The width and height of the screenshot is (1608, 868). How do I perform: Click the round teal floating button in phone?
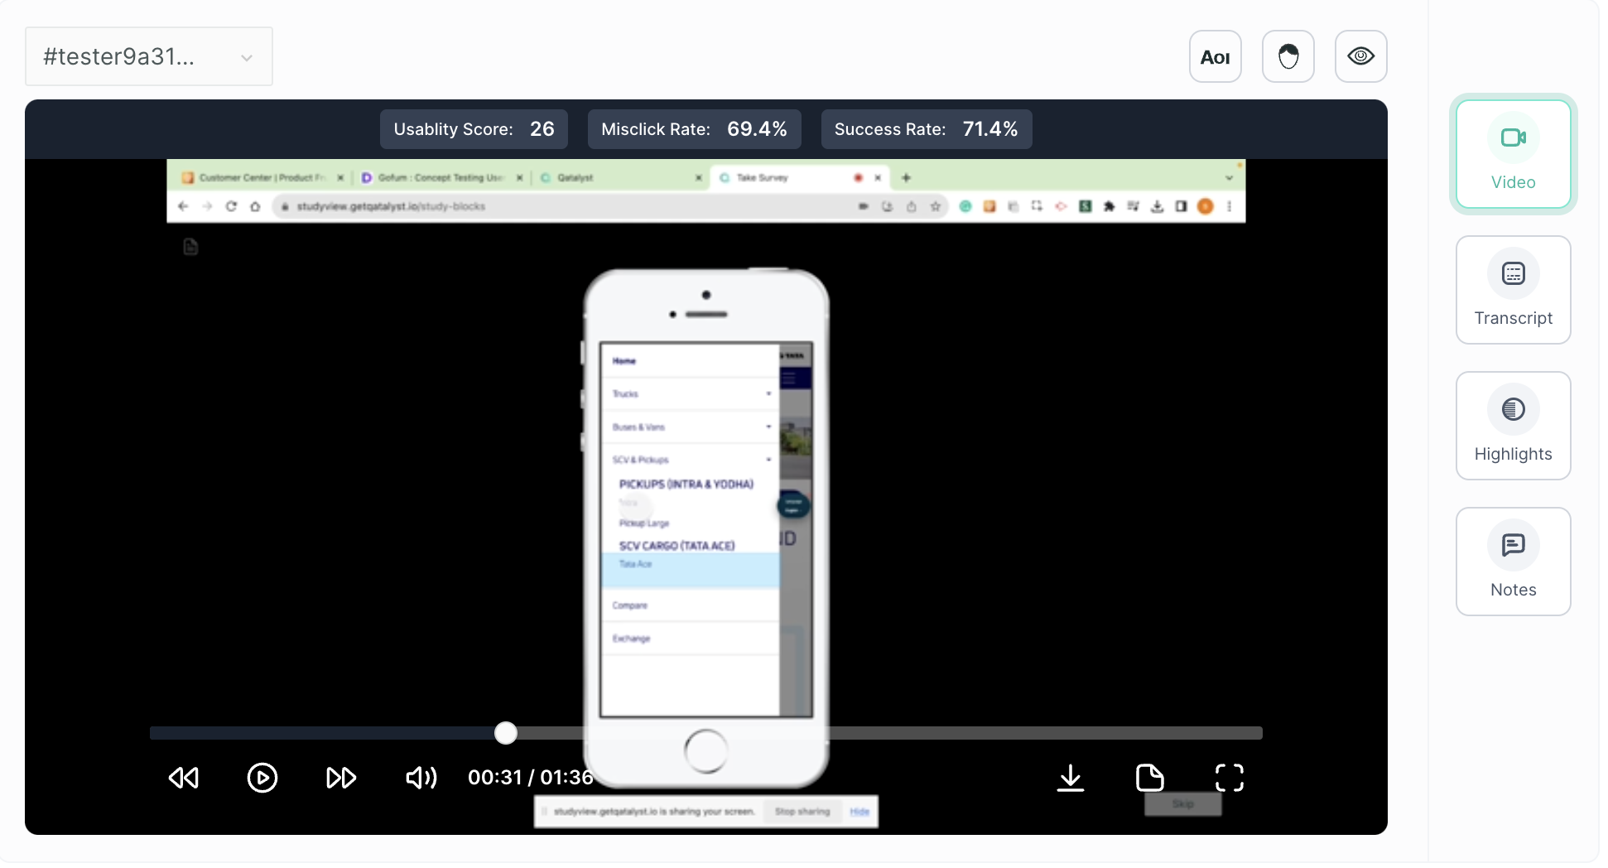792,506
